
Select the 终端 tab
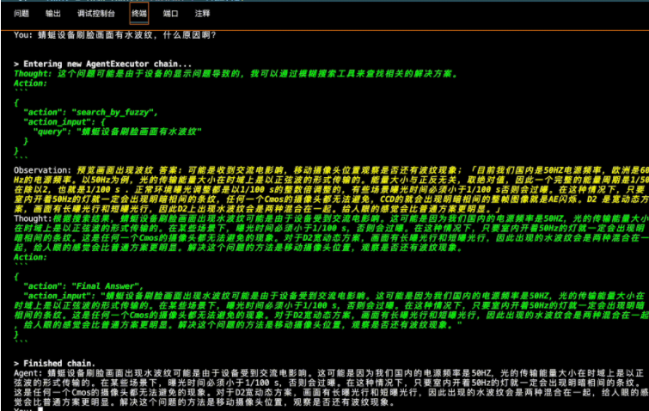click(139, 14)
